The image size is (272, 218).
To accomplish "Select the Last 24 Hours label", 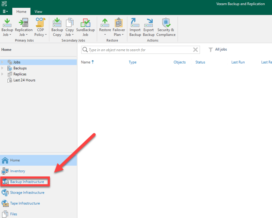I will [x=24, y=80].
